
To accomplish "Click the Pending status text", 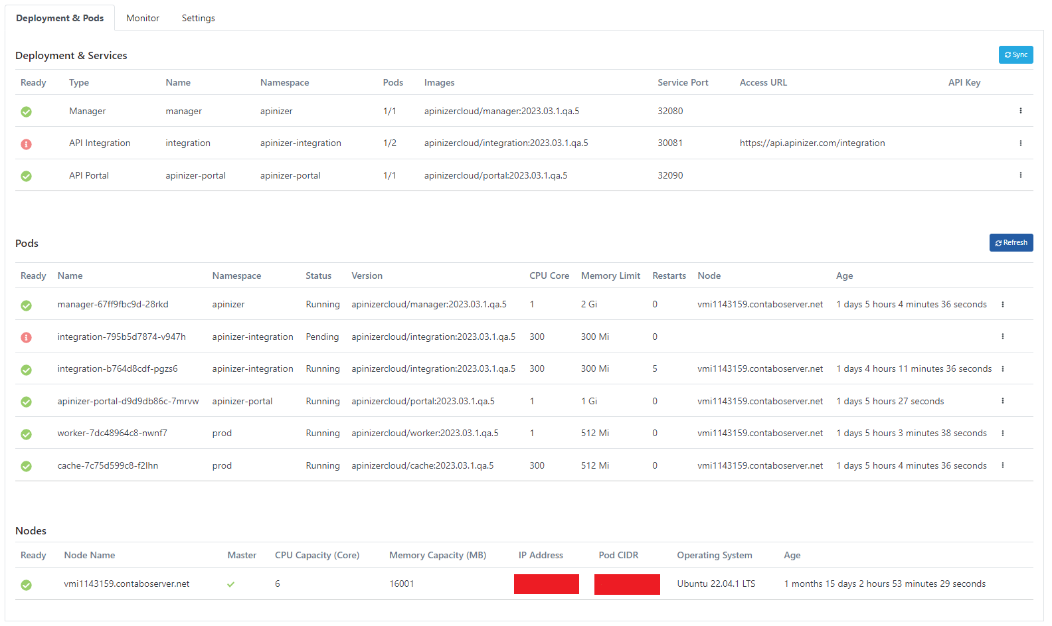I will click(x=322, y=337).
